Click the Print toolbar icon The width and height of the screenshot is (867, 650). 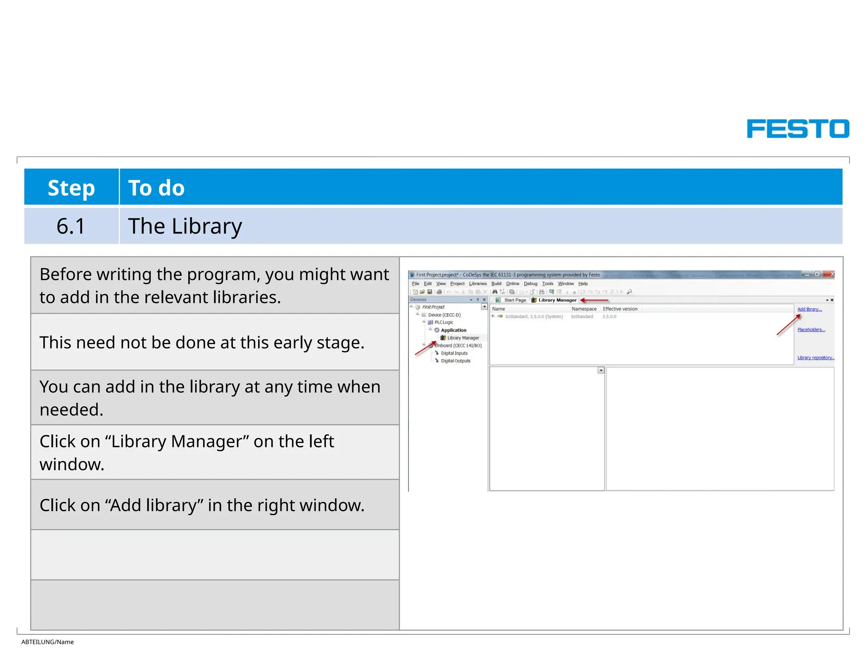point(439,292)
